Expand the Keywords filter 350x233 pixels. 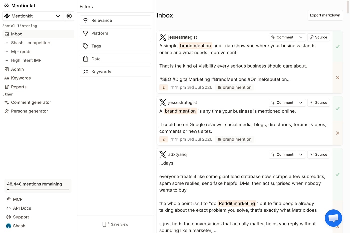pyautogui.click(x=115, y=72)
